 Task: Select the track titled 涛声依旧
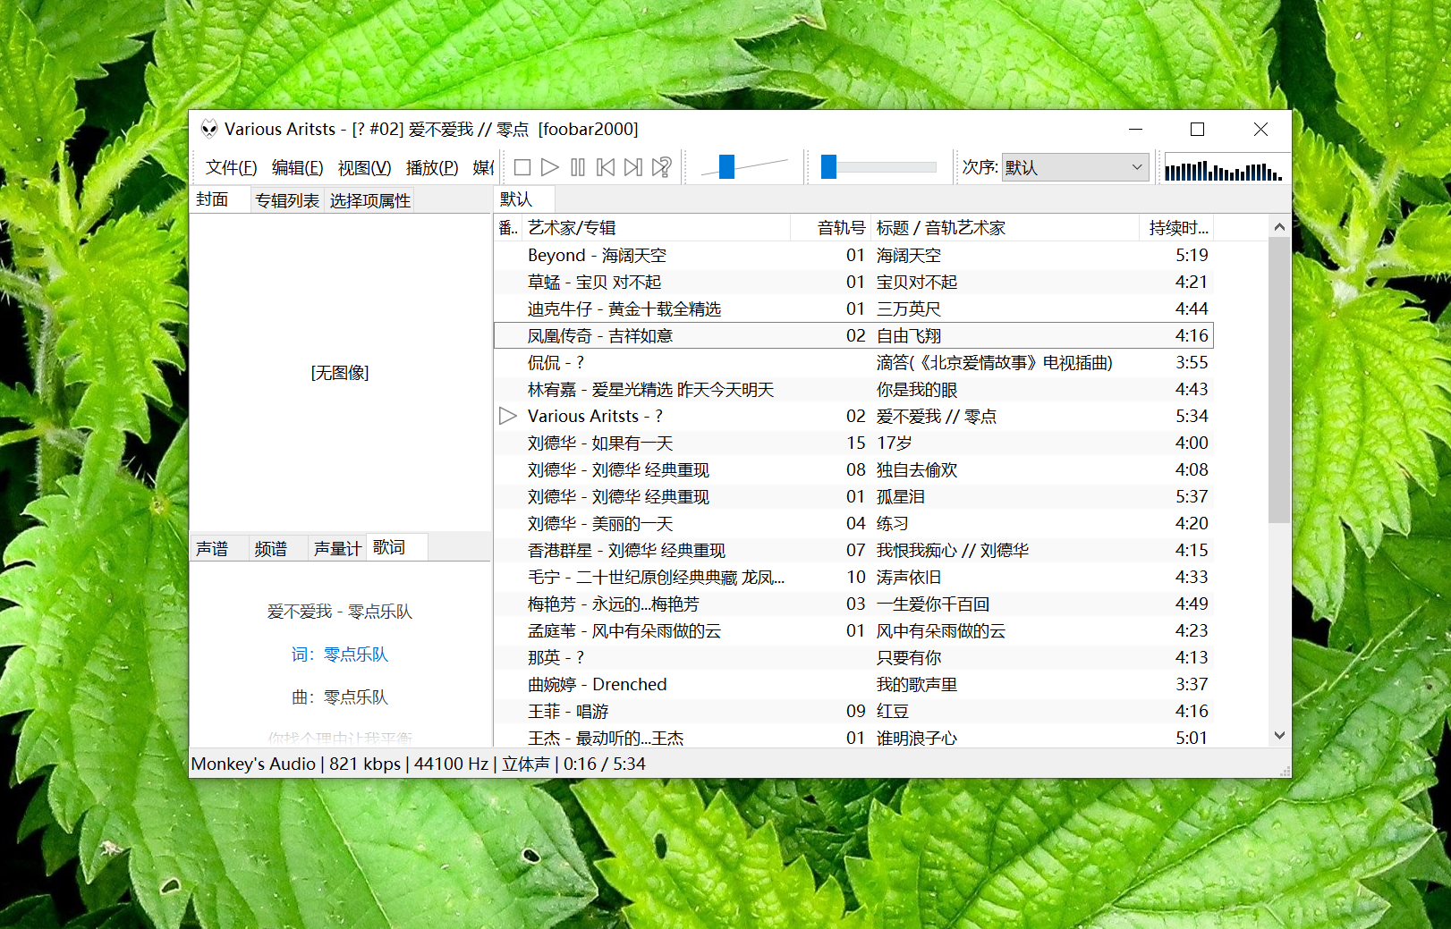853,577
